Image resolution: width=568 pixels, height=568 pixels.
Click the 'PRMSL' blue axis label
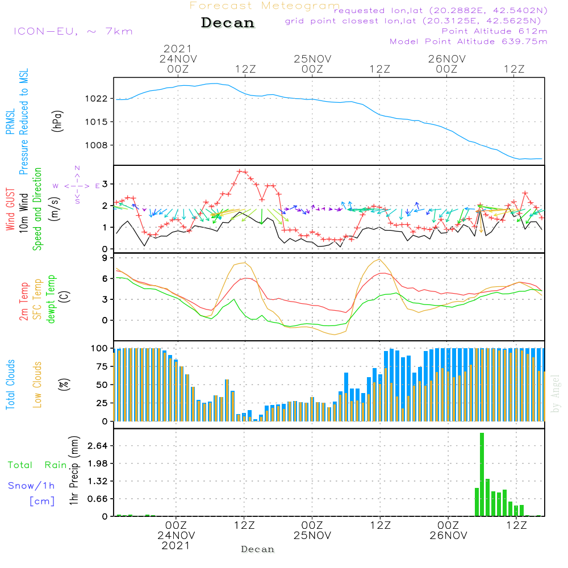10,122
